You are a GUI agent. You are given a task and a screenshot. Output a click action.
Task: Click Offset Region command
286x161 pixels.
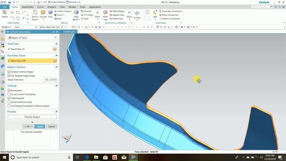point(117,11)
